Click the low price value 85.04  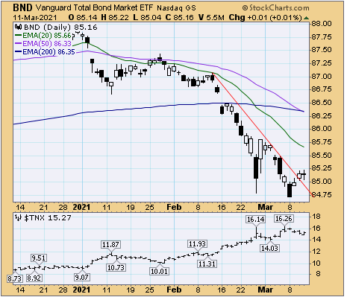coord(151,18)
